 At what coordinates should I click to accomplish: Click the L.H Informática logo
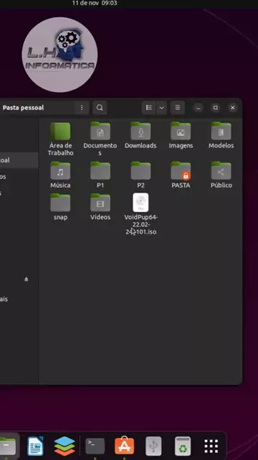59,55
